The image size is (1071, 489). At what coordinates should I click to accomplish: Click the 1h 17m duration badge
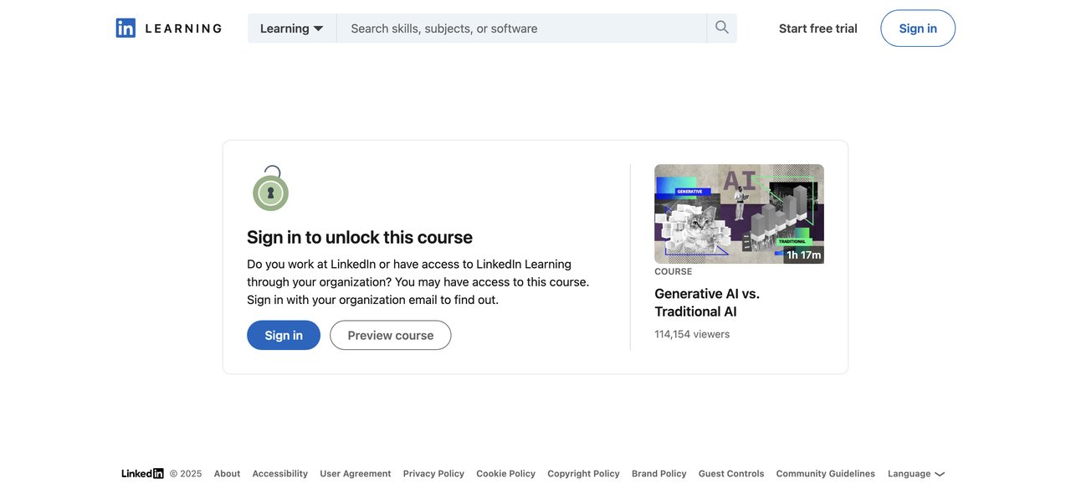coord(803,255)
